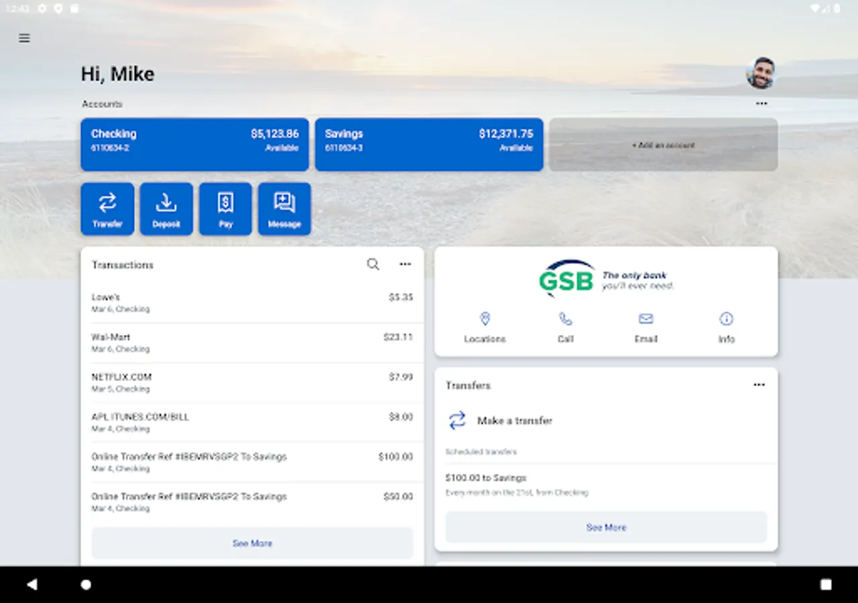The height and width of the screenshot is (603, 858).
Task: Open the Wal-Mart $23.11 transaction
Action: 252,343
